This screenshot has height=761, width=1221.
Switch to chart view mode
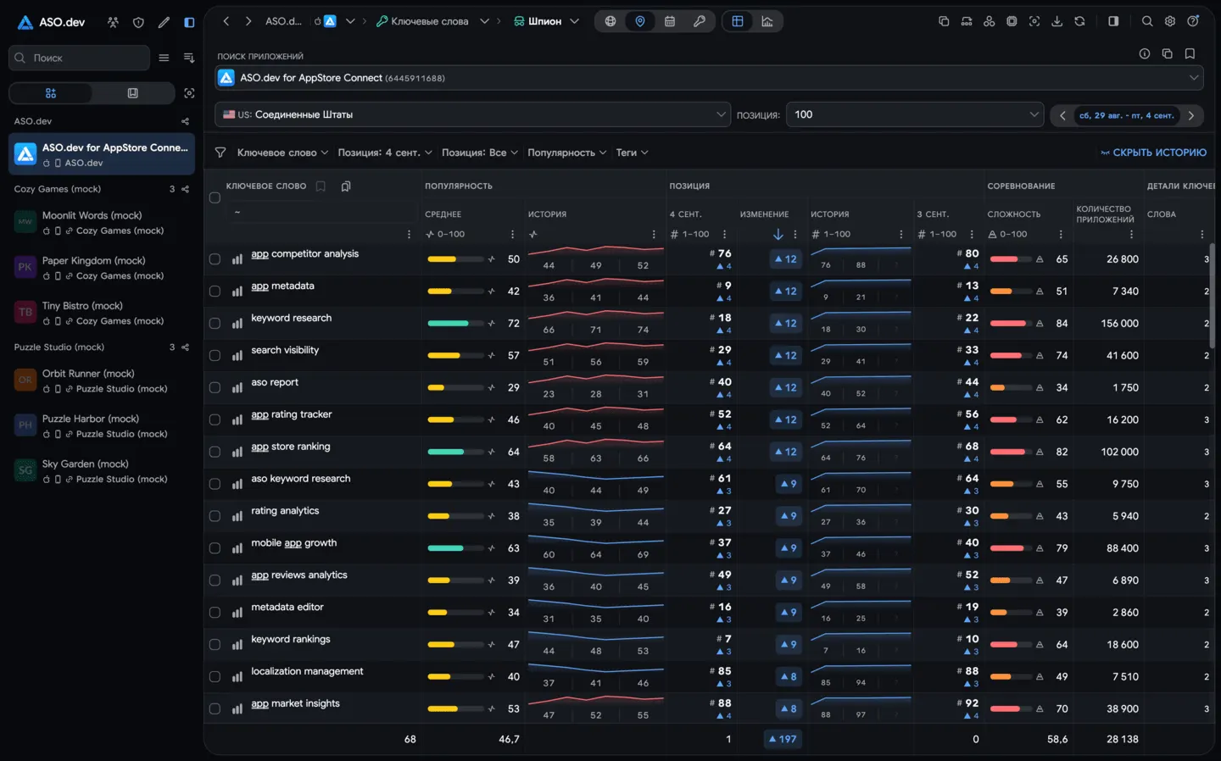click(x=767, y=21)
